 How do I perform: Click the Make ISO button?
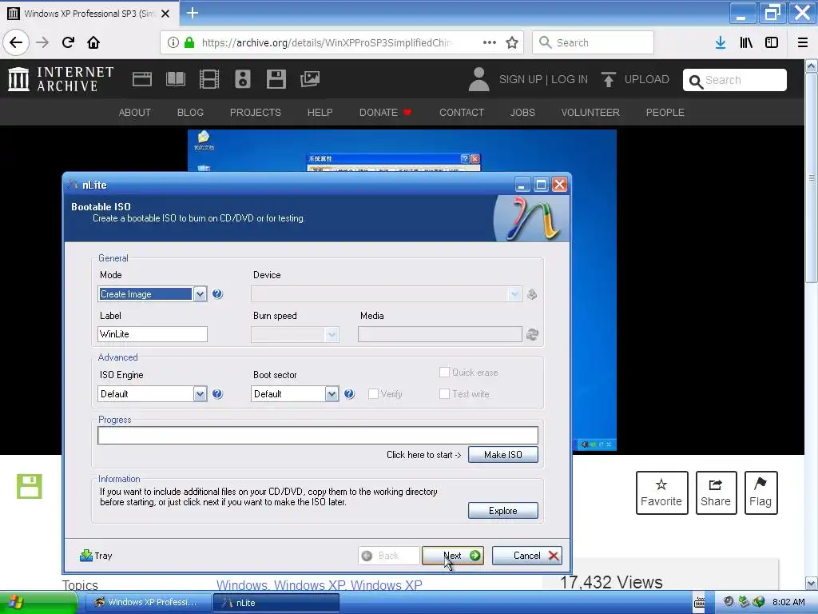point(503,455)
